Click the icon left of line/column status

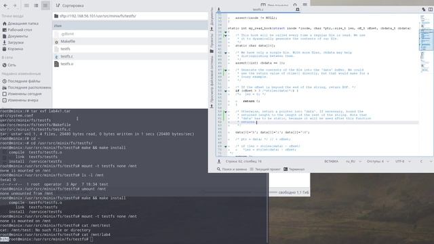click(x=219, y=161)
